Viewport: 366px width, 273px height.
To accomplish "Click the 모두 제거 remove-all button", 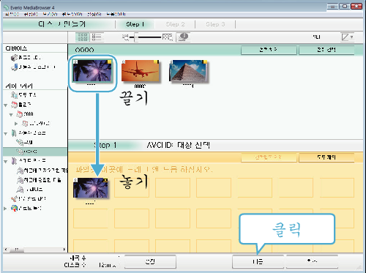I will click(x=326, y=157).
